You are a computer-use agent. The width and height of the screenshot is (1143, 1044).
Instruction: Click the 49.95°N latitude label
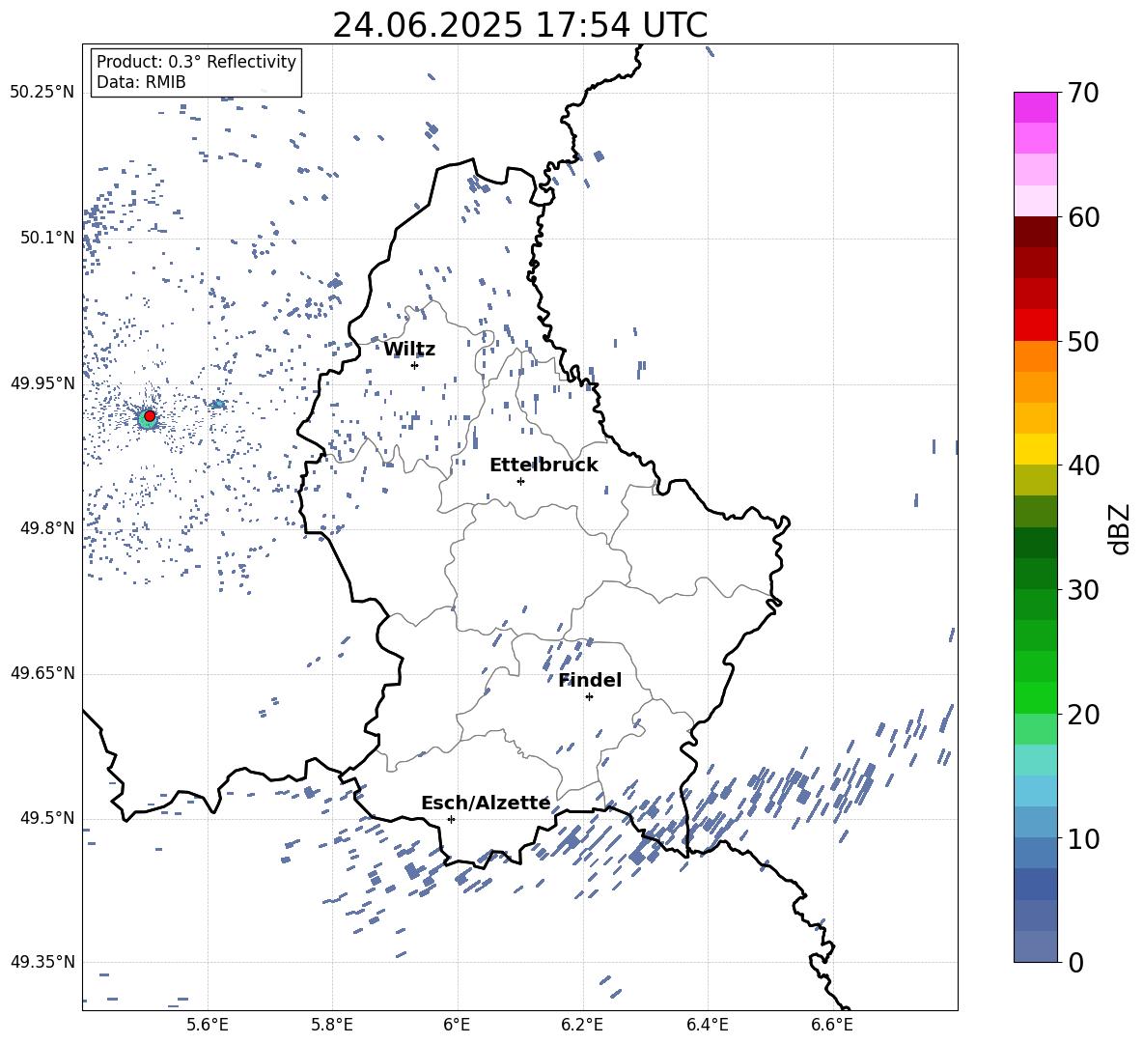42,382
